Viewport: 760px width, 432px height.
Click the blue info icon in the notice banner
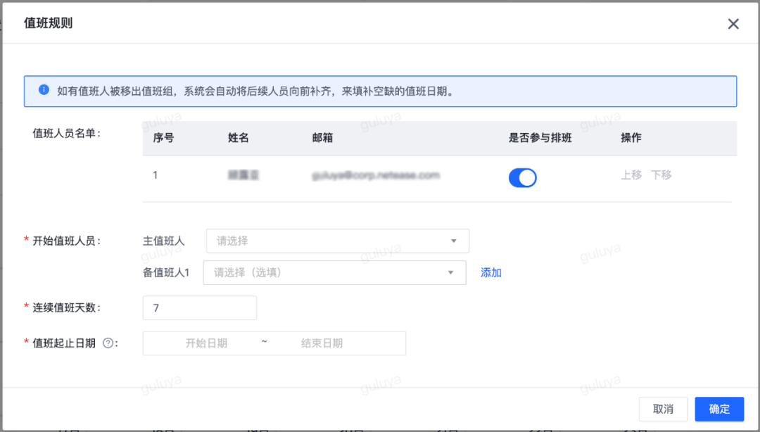pos(44,90)
